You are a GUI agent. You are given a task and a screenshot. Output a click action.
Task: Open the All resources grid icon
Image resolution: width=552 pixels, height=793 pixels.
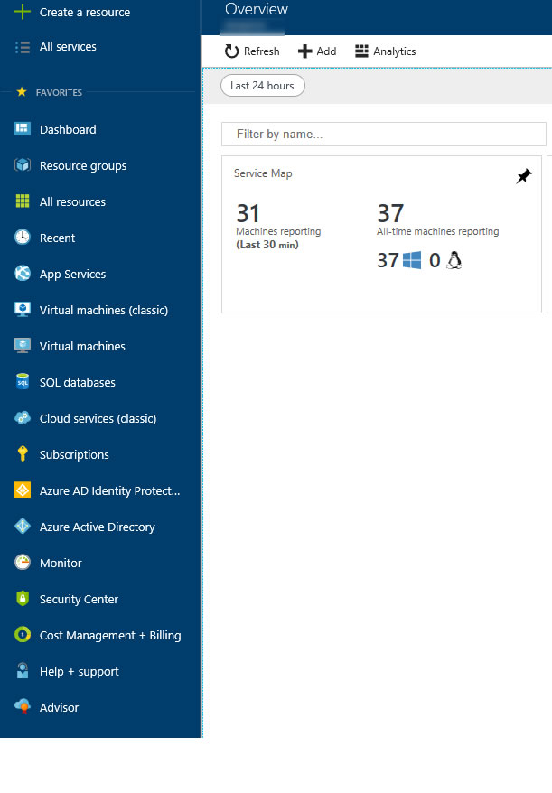point(23,202)
